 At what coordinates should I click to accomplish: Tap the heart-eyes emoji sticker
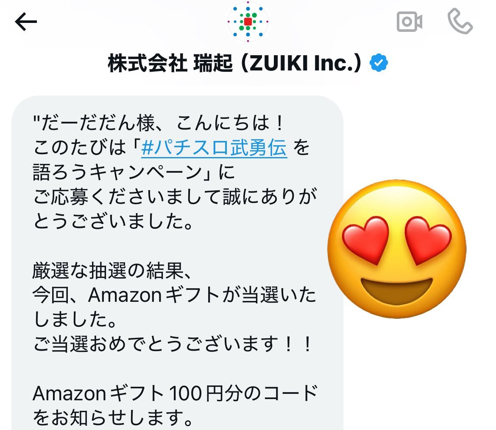pos(397,249)
